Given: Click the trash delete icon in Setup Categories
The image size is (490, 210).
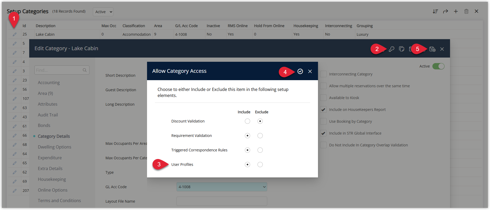Looking at the screenshot, I should 466,11.
